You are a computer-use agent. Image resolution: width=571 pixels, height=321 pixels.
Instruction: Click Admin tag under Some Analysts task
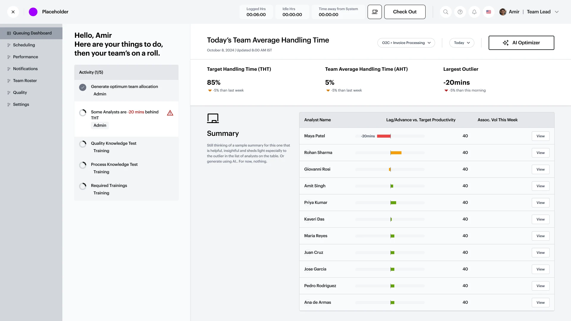(100, 125)
